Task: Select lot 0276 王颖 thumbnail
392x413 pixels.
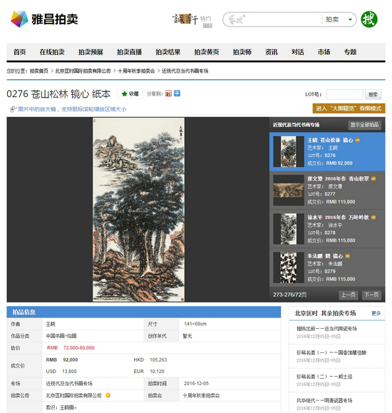Action: click(289, 151)
